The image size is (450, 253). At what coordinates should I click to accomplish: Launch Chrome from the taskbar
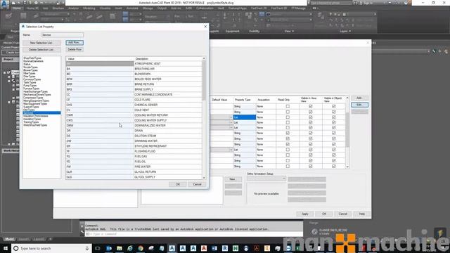(x=141, y=248)
